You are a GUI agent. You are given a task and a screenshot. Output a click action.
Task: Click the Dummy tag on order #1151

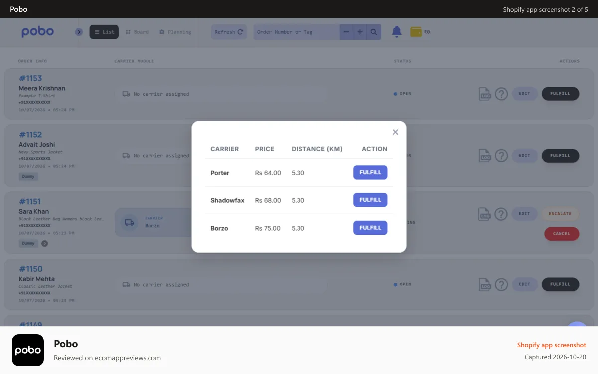28,244
